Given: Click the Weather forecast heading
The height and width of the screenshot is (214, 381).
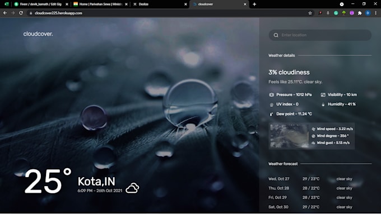Looking at the screenshot, I should point(283,164).
